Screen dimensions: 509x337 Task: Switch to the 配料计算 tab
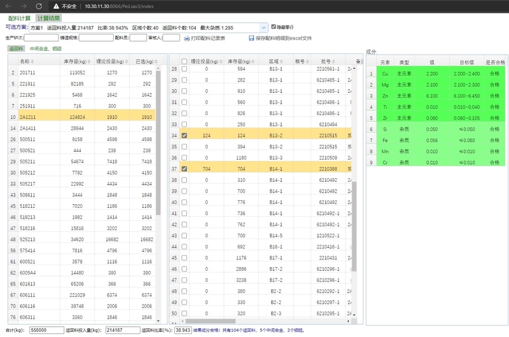click(x=20, y=18)
